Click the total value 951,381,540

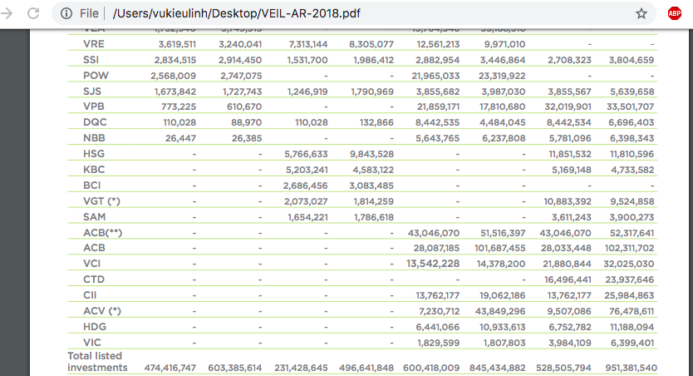tap(622, 367)
